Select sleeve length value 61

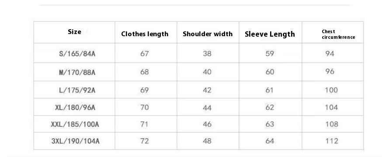[x=269, y=90]
